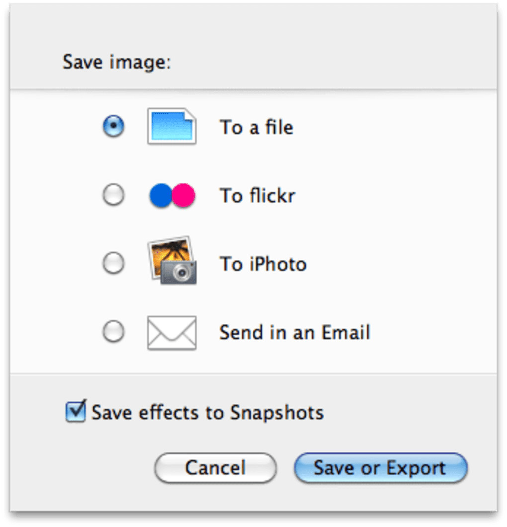Click the "To flickr" text label
This screenshot has width=507, height=527.
(257, 196)
